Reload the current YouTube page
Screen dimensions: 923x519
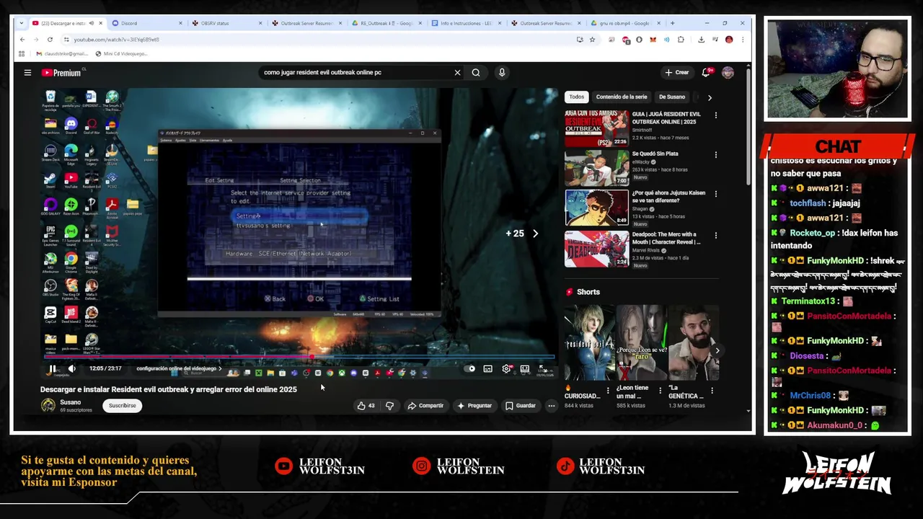(x=50, y=40)
